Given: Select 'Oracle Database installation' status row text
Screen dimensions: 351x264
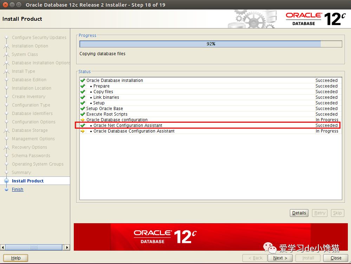Looking at the screenshot, I should [115, 81].
